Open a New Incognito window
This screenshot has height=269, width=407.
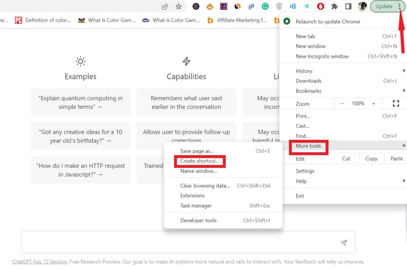[343, 57]
